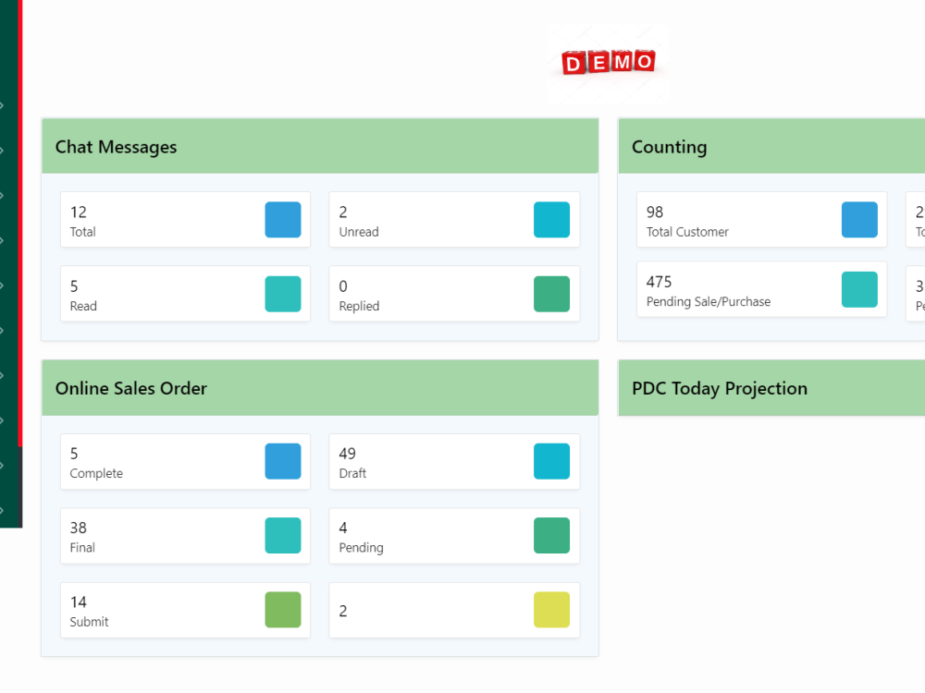This screenshot has height=693, width=925.
Task: Click the yellow unlabeled order status icon
Action: pyautogui.click(x=551, y=610)
